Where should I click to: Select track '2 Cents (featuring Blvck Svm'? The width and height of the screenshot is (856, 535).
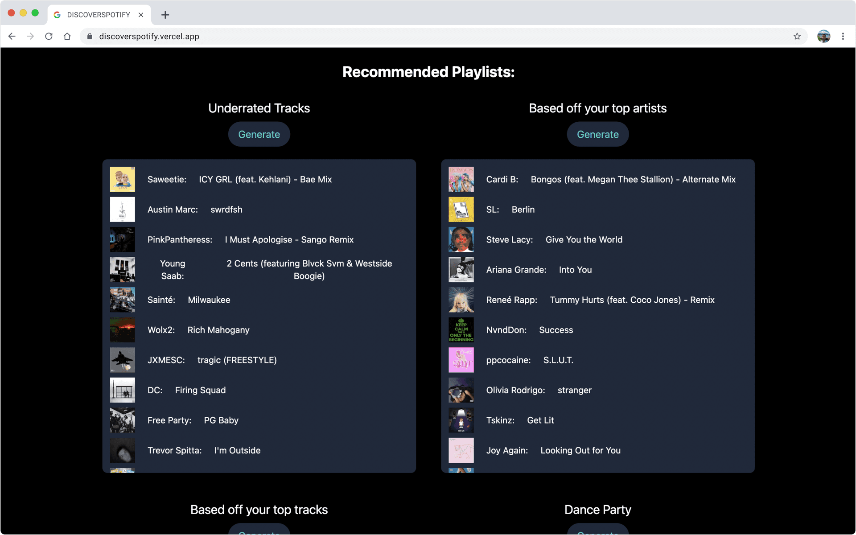(309, 270)
